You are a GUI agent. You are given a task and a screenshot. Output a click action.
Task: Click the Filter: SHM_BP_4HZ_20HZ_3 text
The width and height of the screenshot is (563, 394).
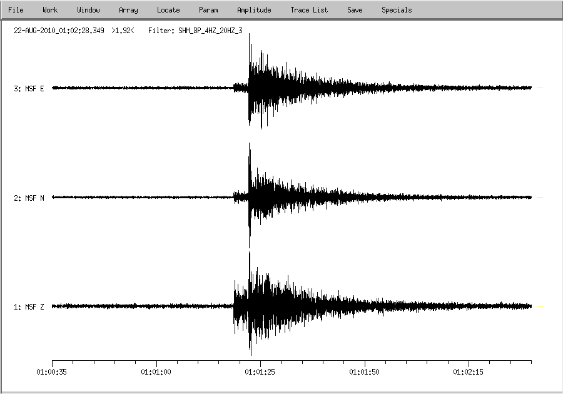(x=195, y=31)
